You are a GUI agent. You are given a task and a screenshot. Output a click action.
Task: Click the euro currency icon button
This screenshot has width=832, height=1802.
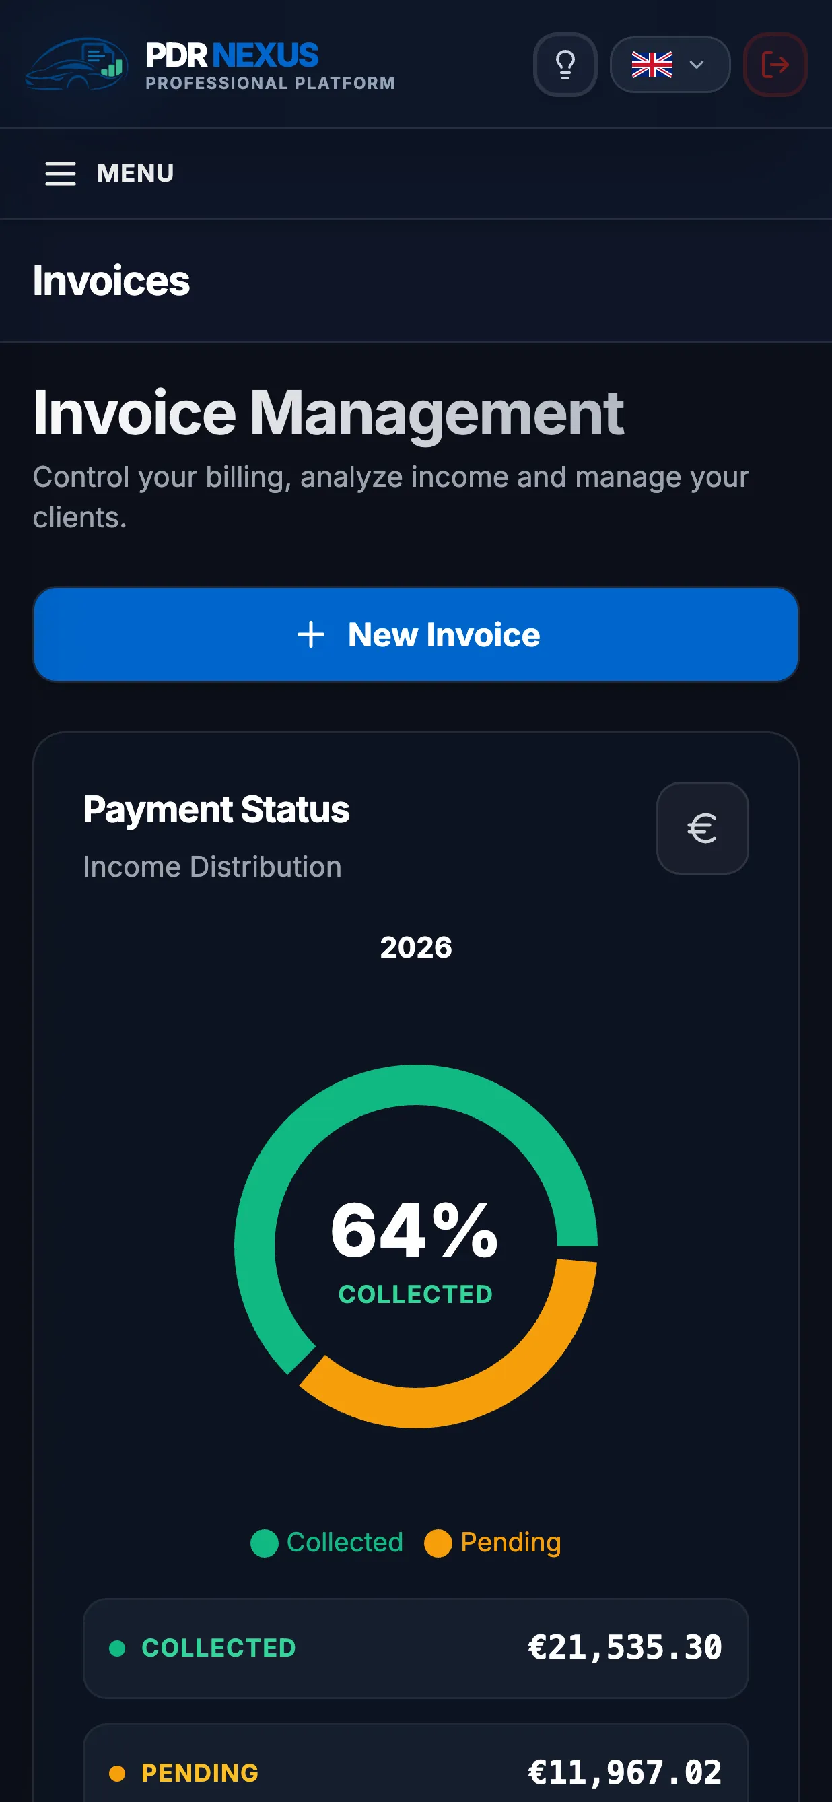click(702, 828)
